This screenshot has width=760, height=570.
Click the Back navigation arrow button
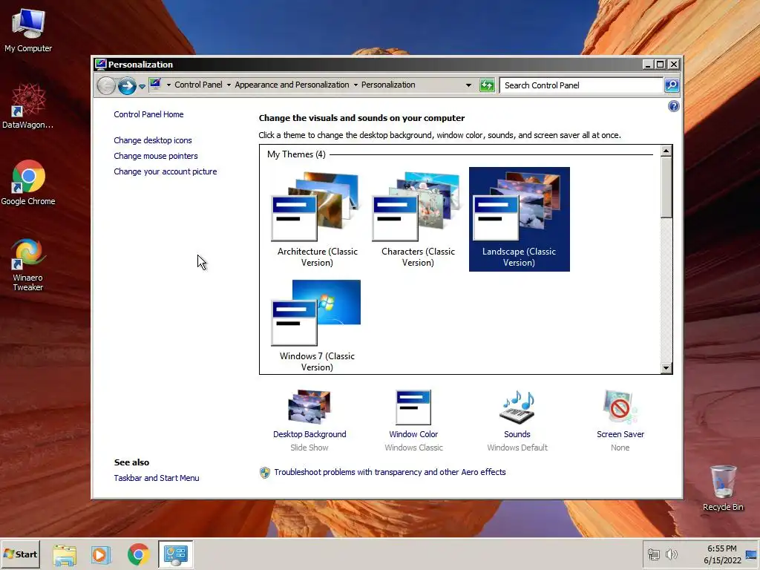(106, 86)
